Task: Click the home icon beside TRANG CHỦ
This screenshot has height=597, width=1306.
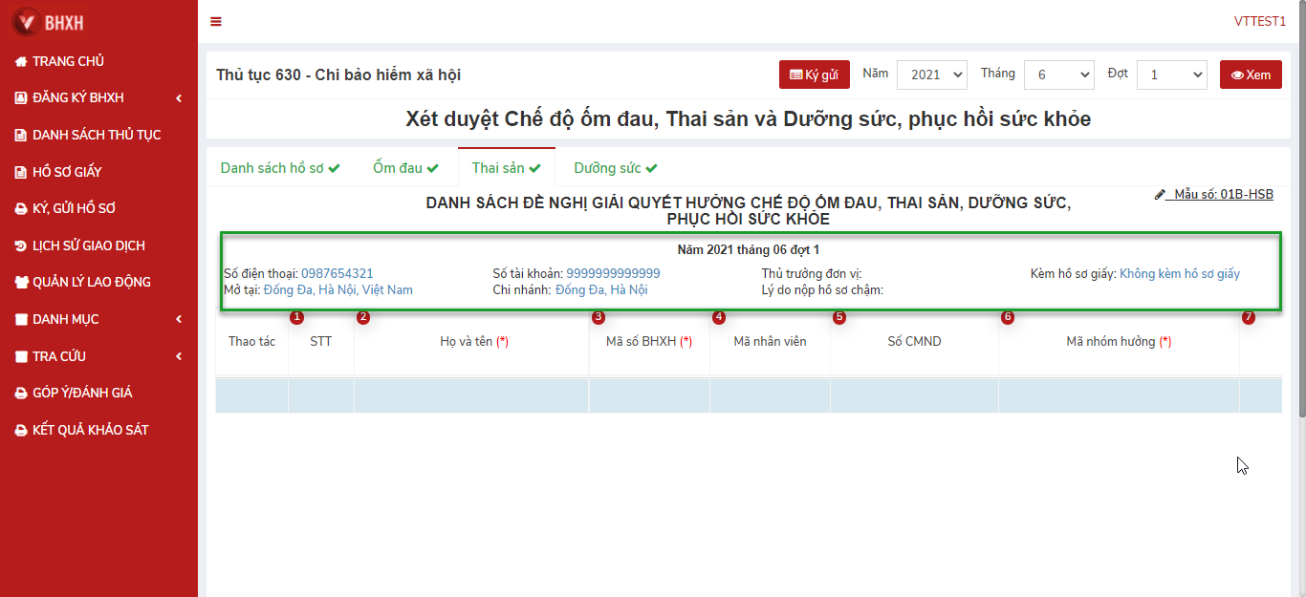Action: click(x=20, y=61)
